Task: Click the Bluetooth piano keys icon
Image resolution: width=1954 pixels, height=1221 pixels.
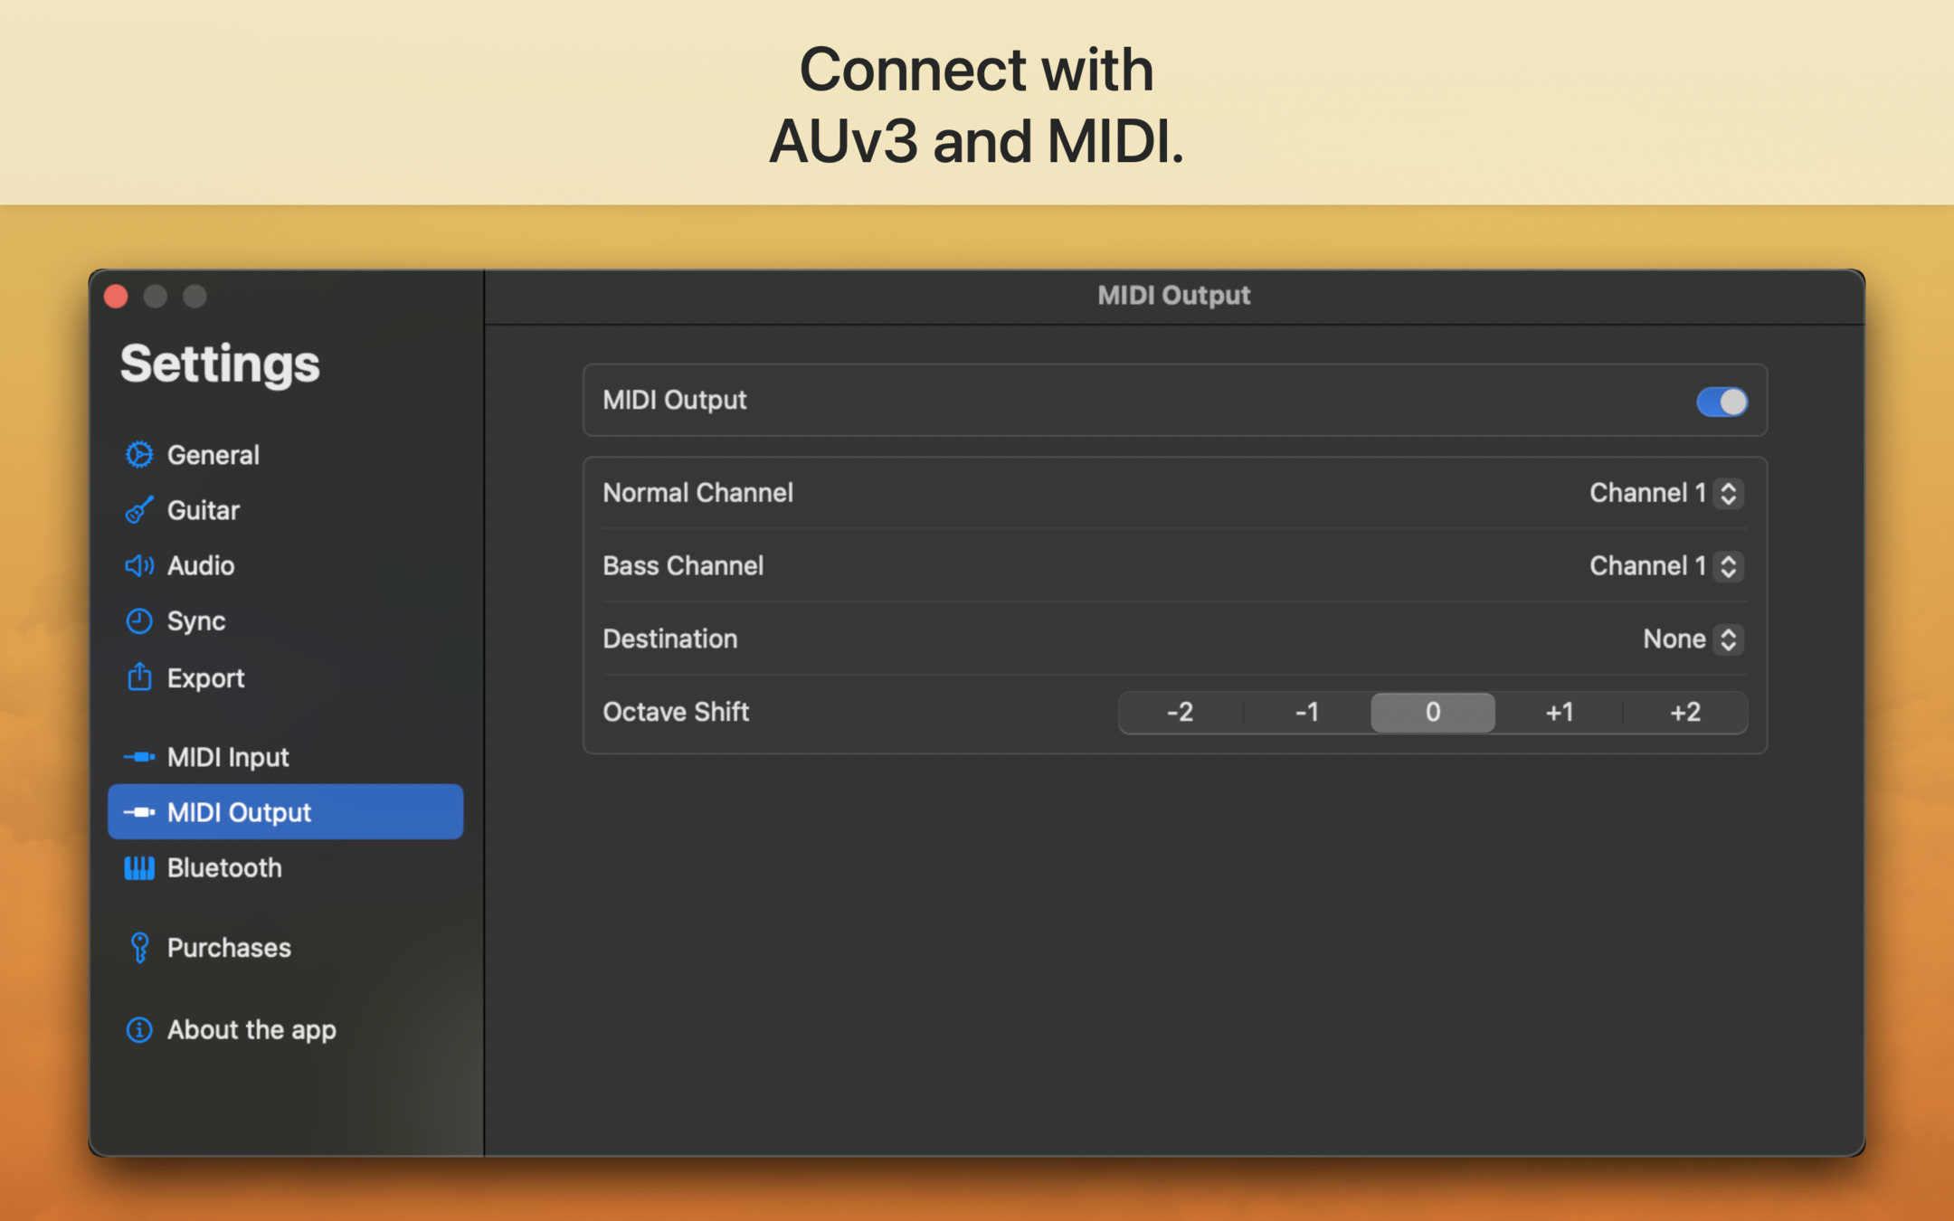Action: [x=138, y=868]
